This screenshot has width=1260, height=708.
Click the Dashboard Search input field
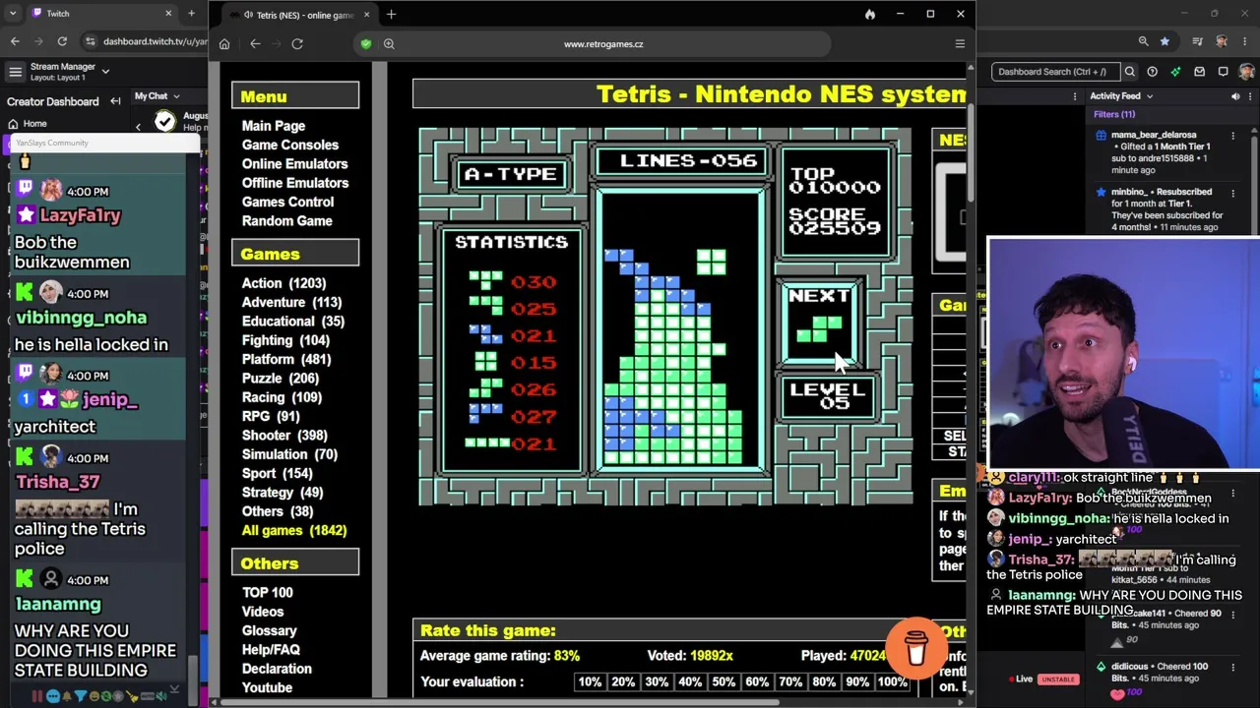pos(1054,72)
